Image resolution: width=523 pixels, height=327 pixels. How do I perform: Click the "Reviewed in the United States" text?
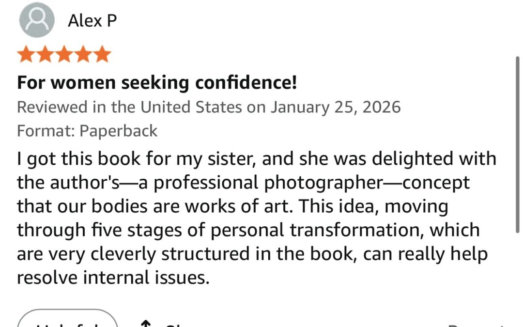[129, 107]
